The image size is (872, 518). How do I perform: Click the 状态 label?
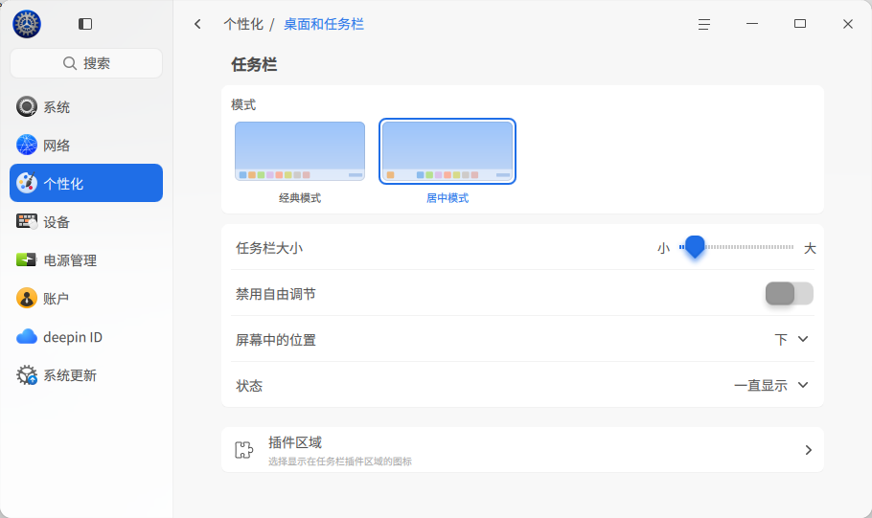pos(249,386)
